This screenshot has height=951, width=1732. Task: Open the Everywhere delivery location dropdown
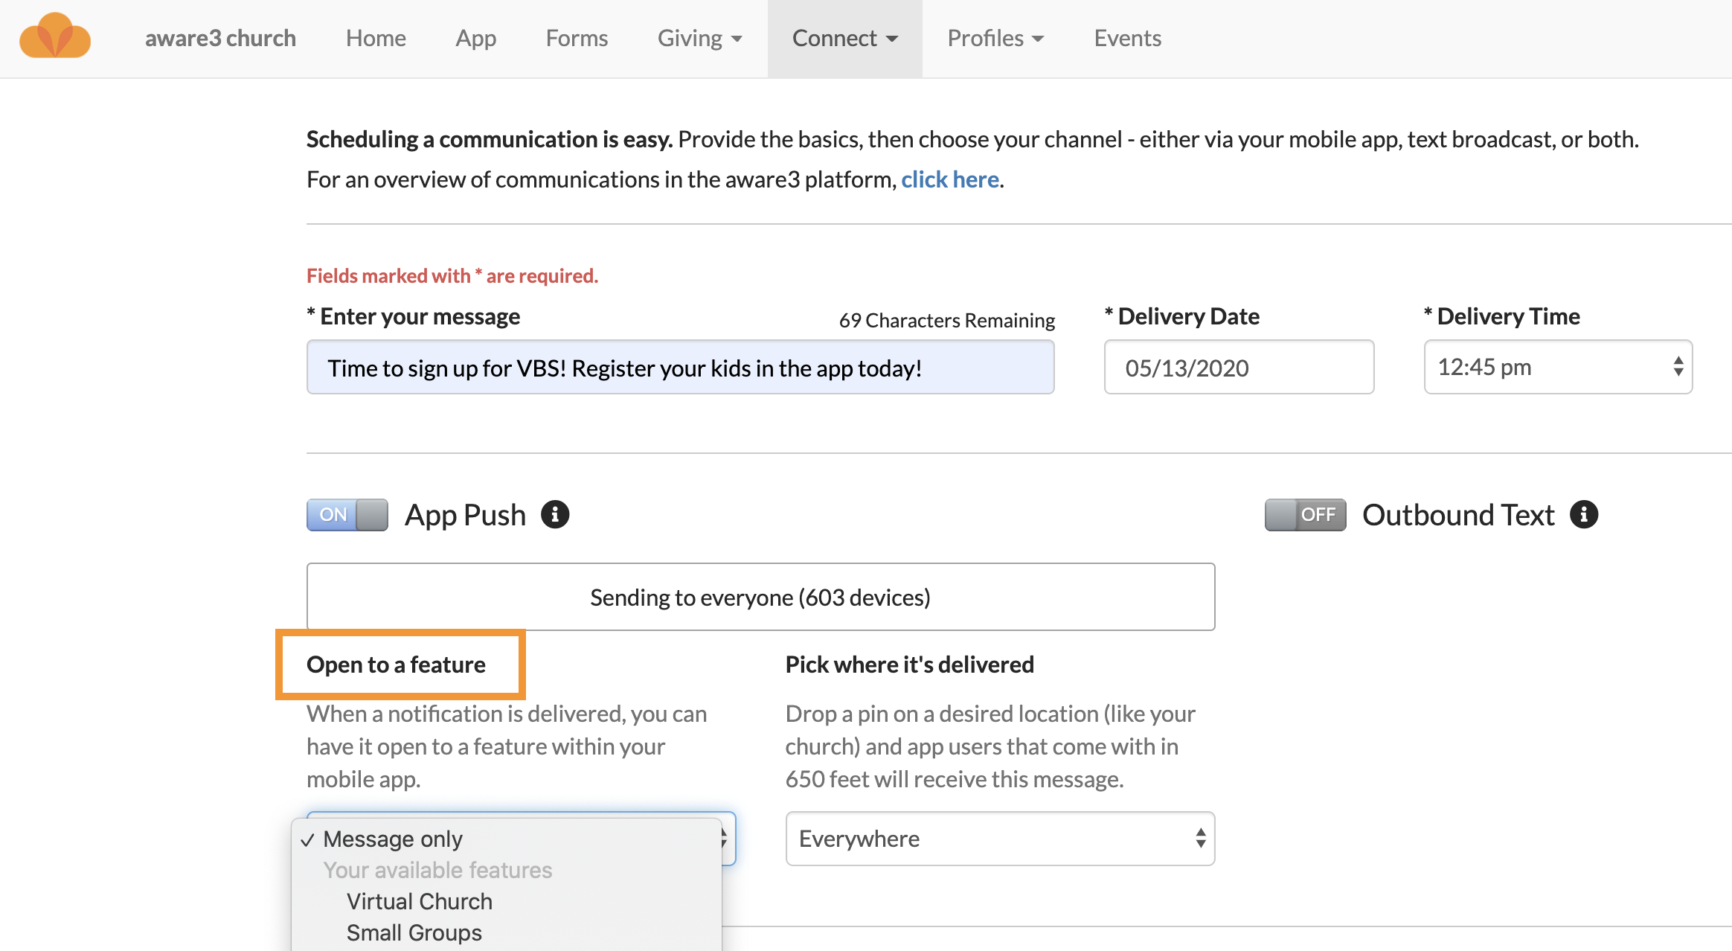point(999,839)
